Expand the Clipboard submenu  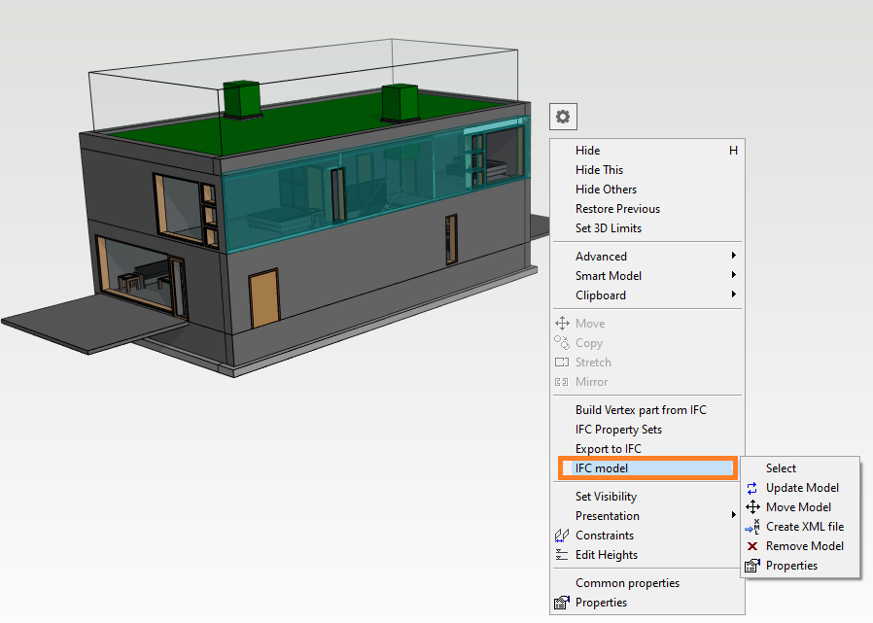pyautogui.click(x=603, y=294)
